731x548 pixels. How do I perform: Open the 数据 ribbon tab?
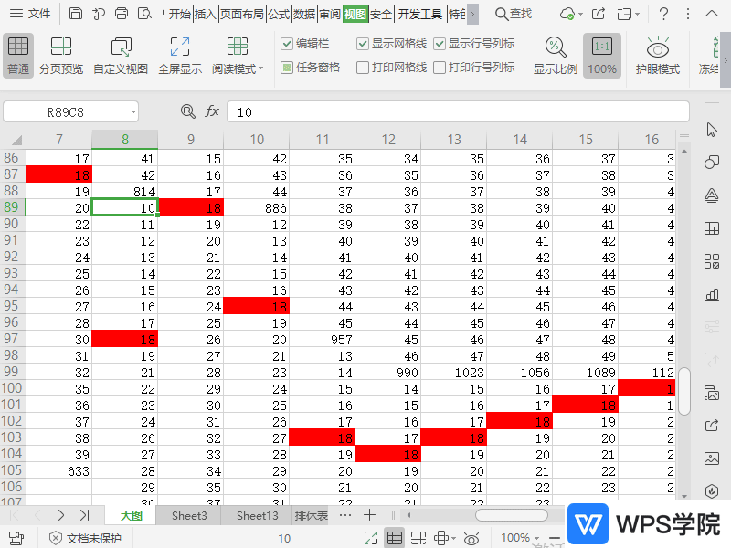(304, 14)
